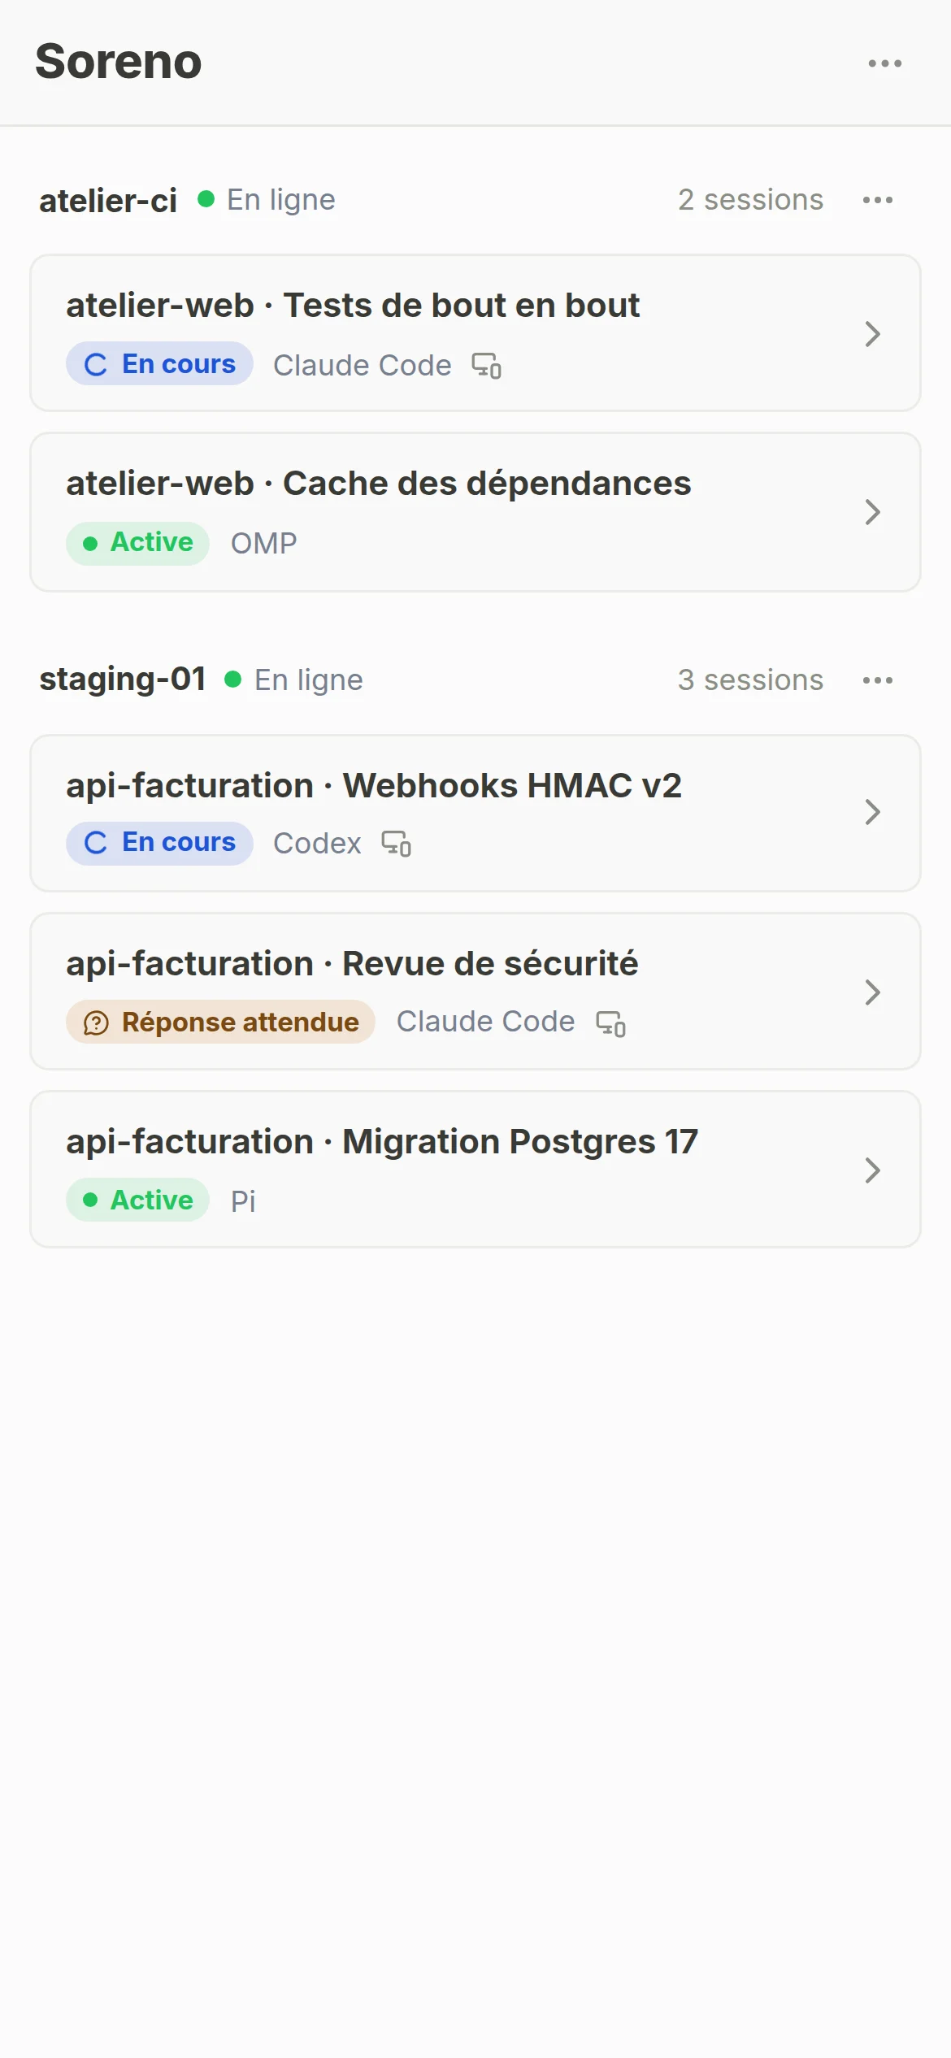The width and height of the screenshot is (951, 2058).
Task: Click 'Claude Code' label on Revue de sécurité
Action: pos(485,1022)
